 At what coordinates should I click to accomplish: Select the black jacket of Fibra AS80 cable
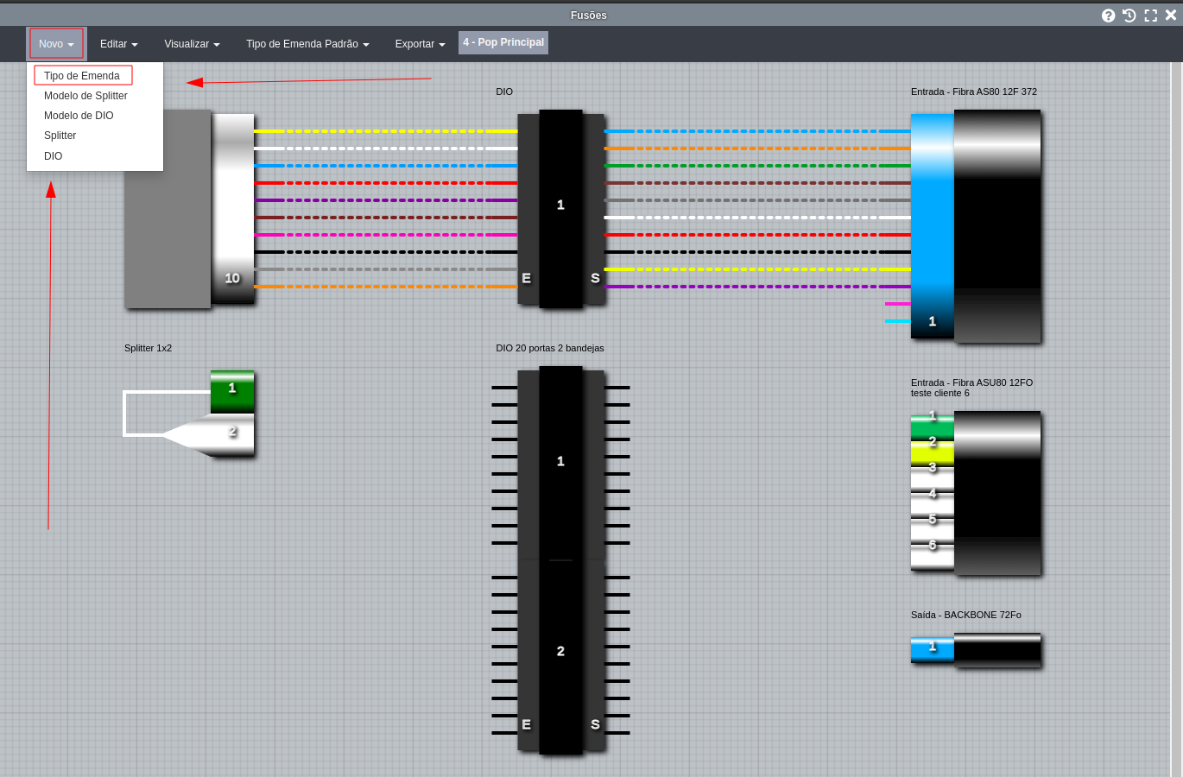[x=997, y=226]
